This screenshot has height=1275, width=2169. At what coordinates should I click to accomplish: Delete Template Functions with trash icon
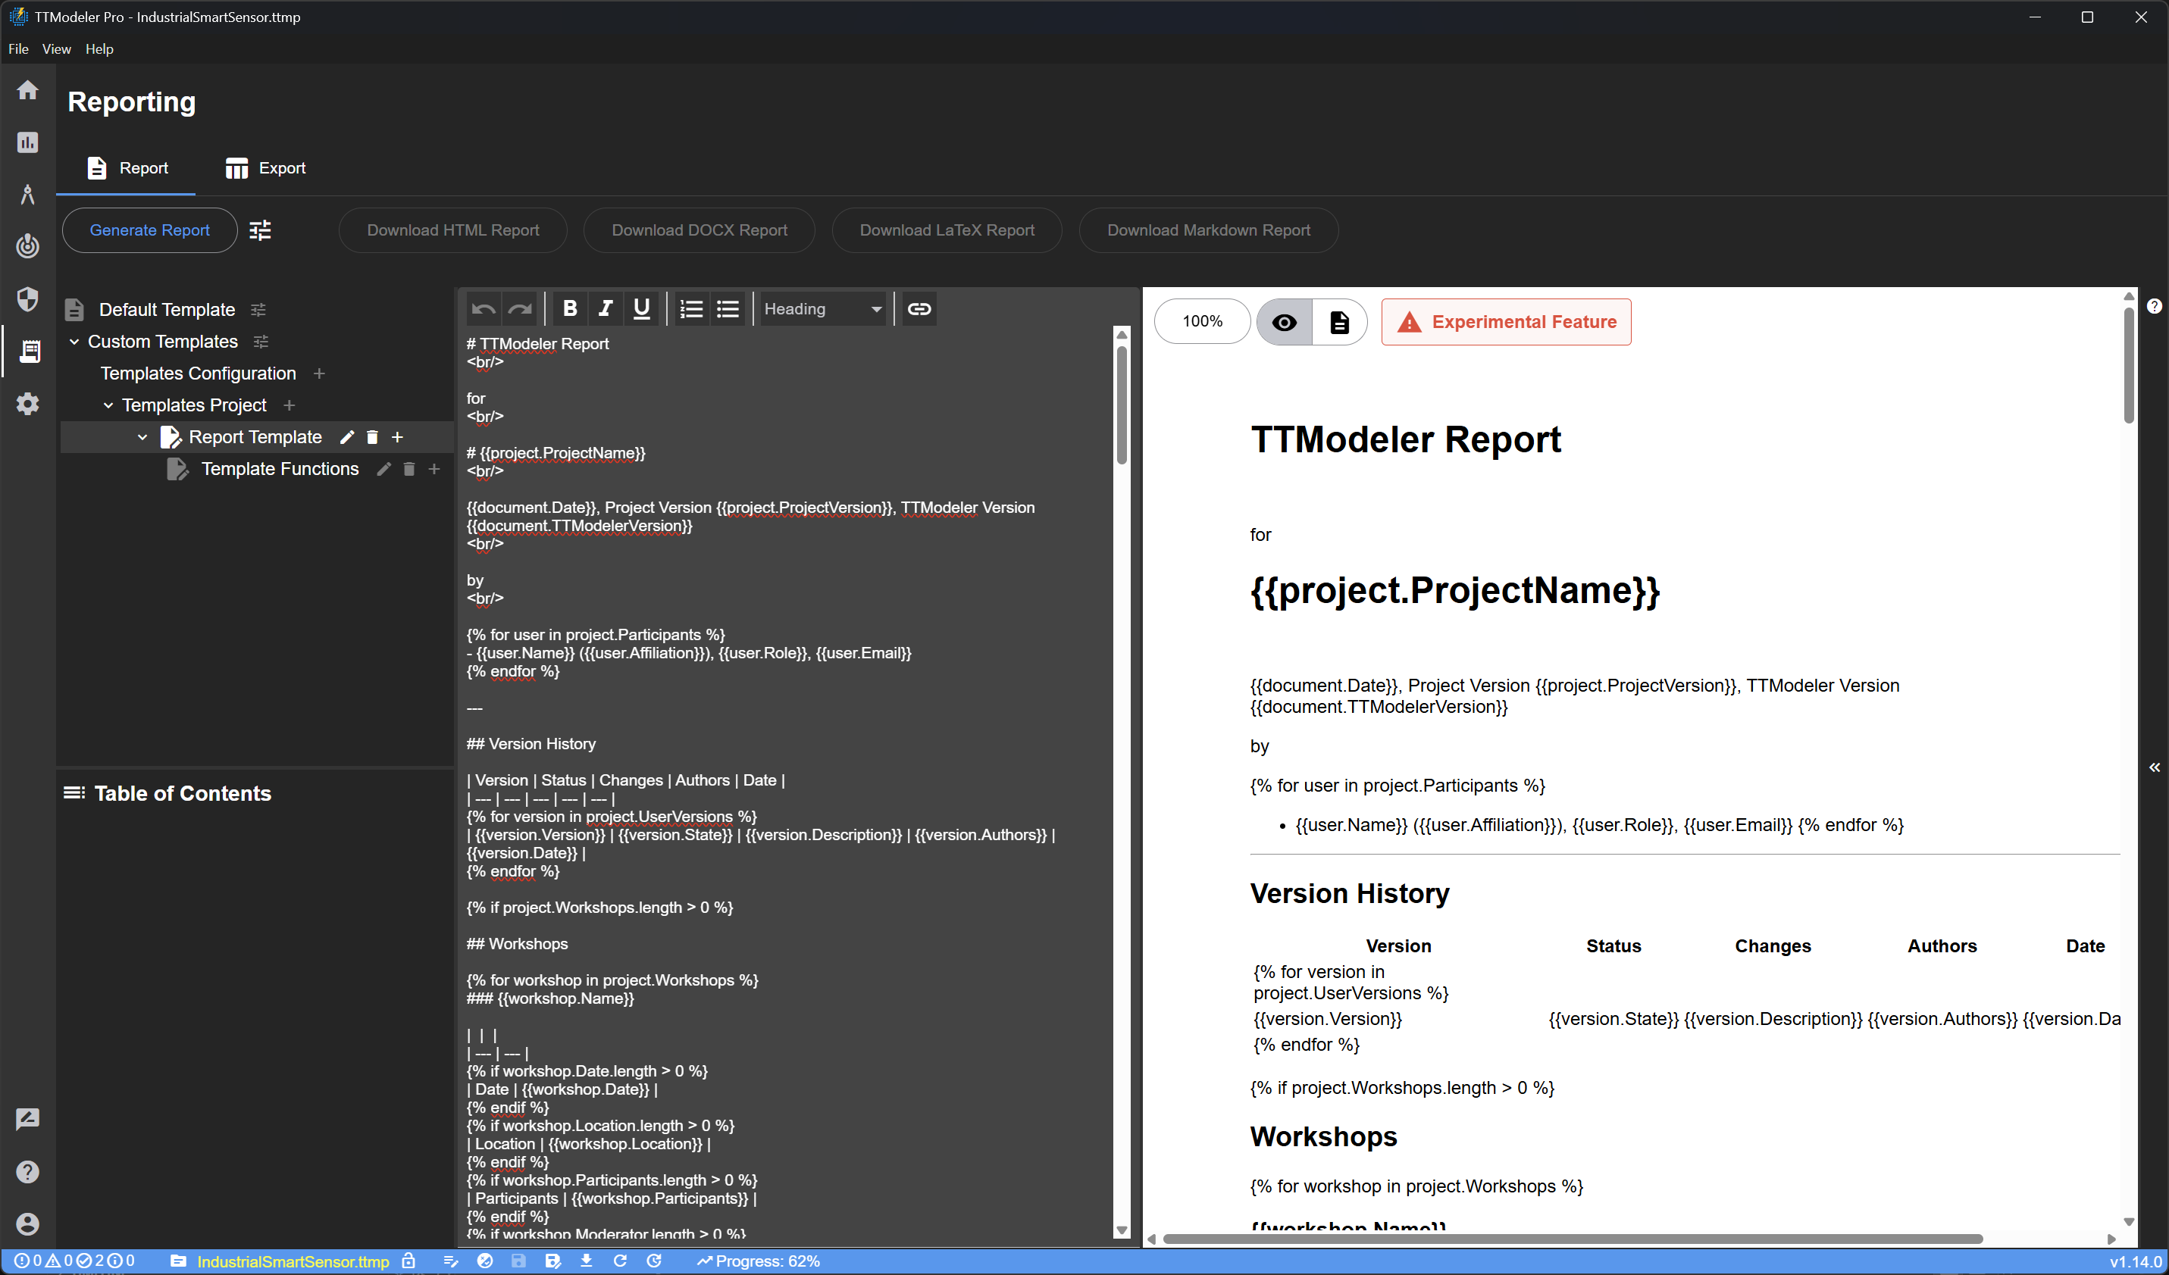[408, 469]
